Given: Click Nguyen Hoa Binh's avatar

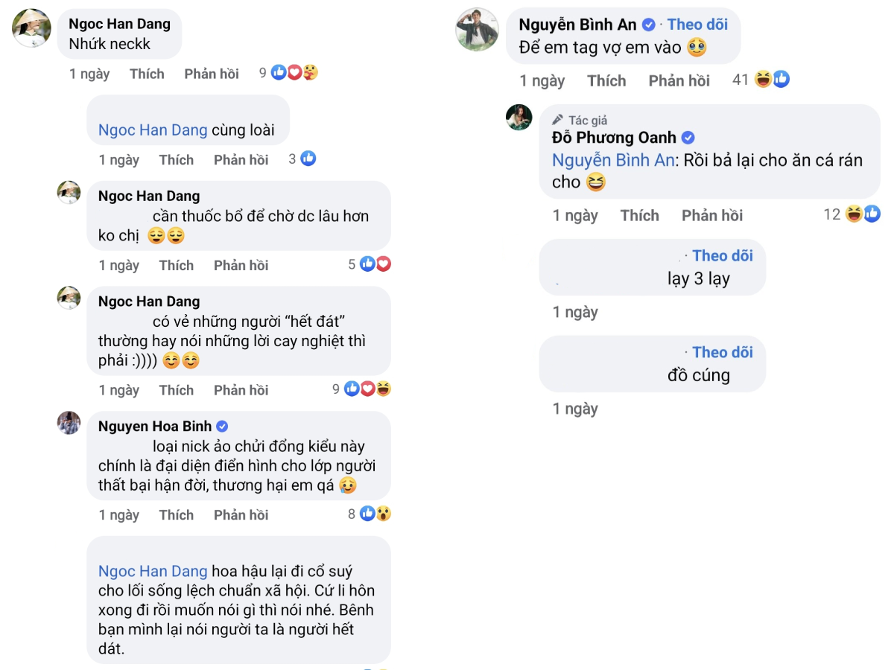Looking at the screenshot, I should click(x=69, y=423).
